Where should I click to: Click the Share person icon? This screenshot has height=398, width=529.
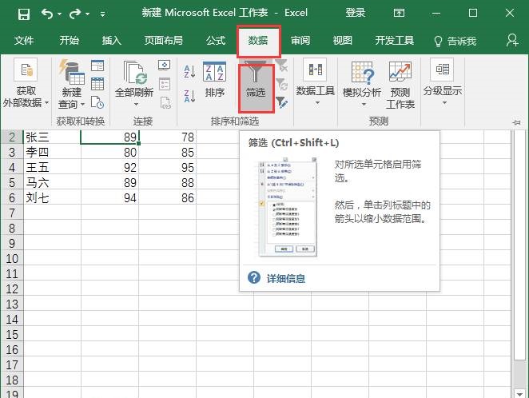click(x=512, y=40)
